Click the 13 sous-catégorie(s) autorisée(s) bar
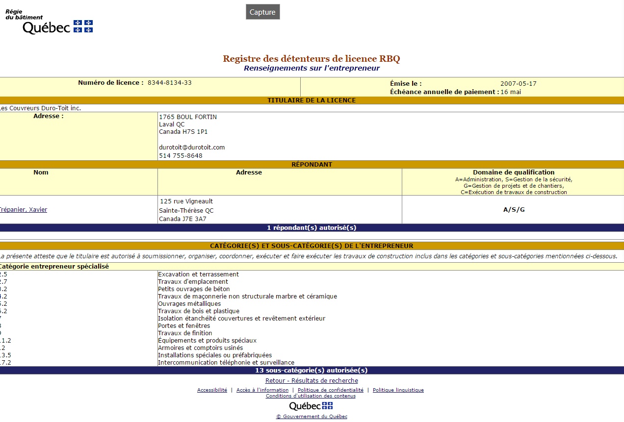The height and width of the screenshot is (422, 624). pos(312,371)
